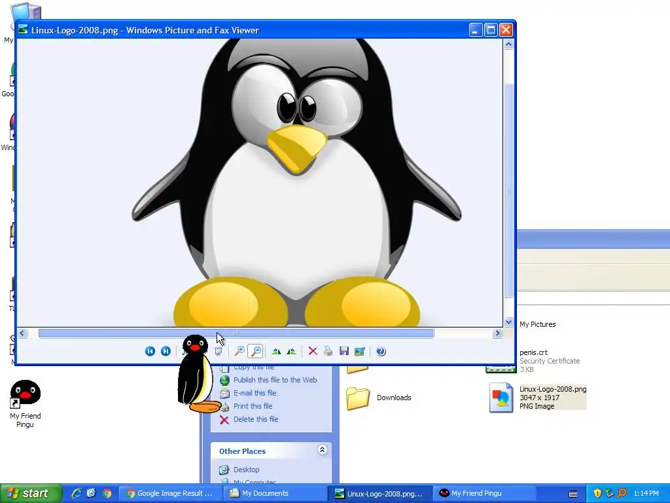Zoom in on the picture

239,351
